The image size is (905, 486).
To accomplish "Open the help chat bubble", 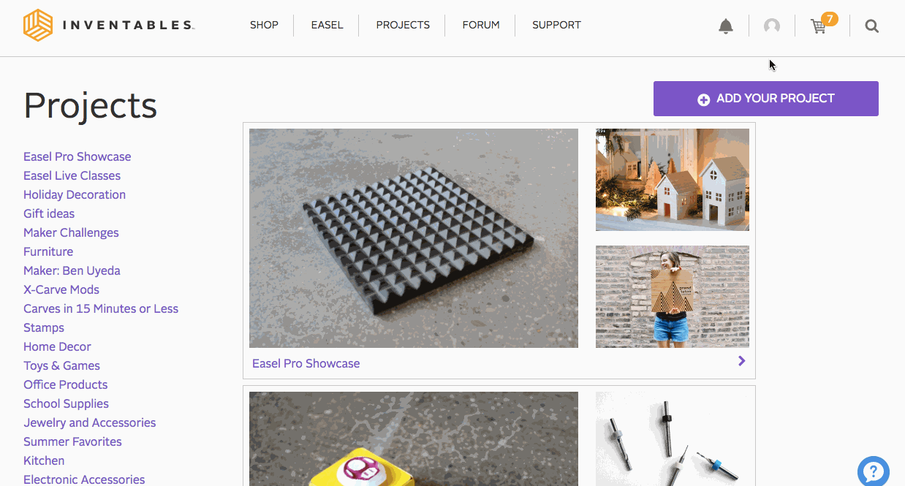I will [873, 471].
